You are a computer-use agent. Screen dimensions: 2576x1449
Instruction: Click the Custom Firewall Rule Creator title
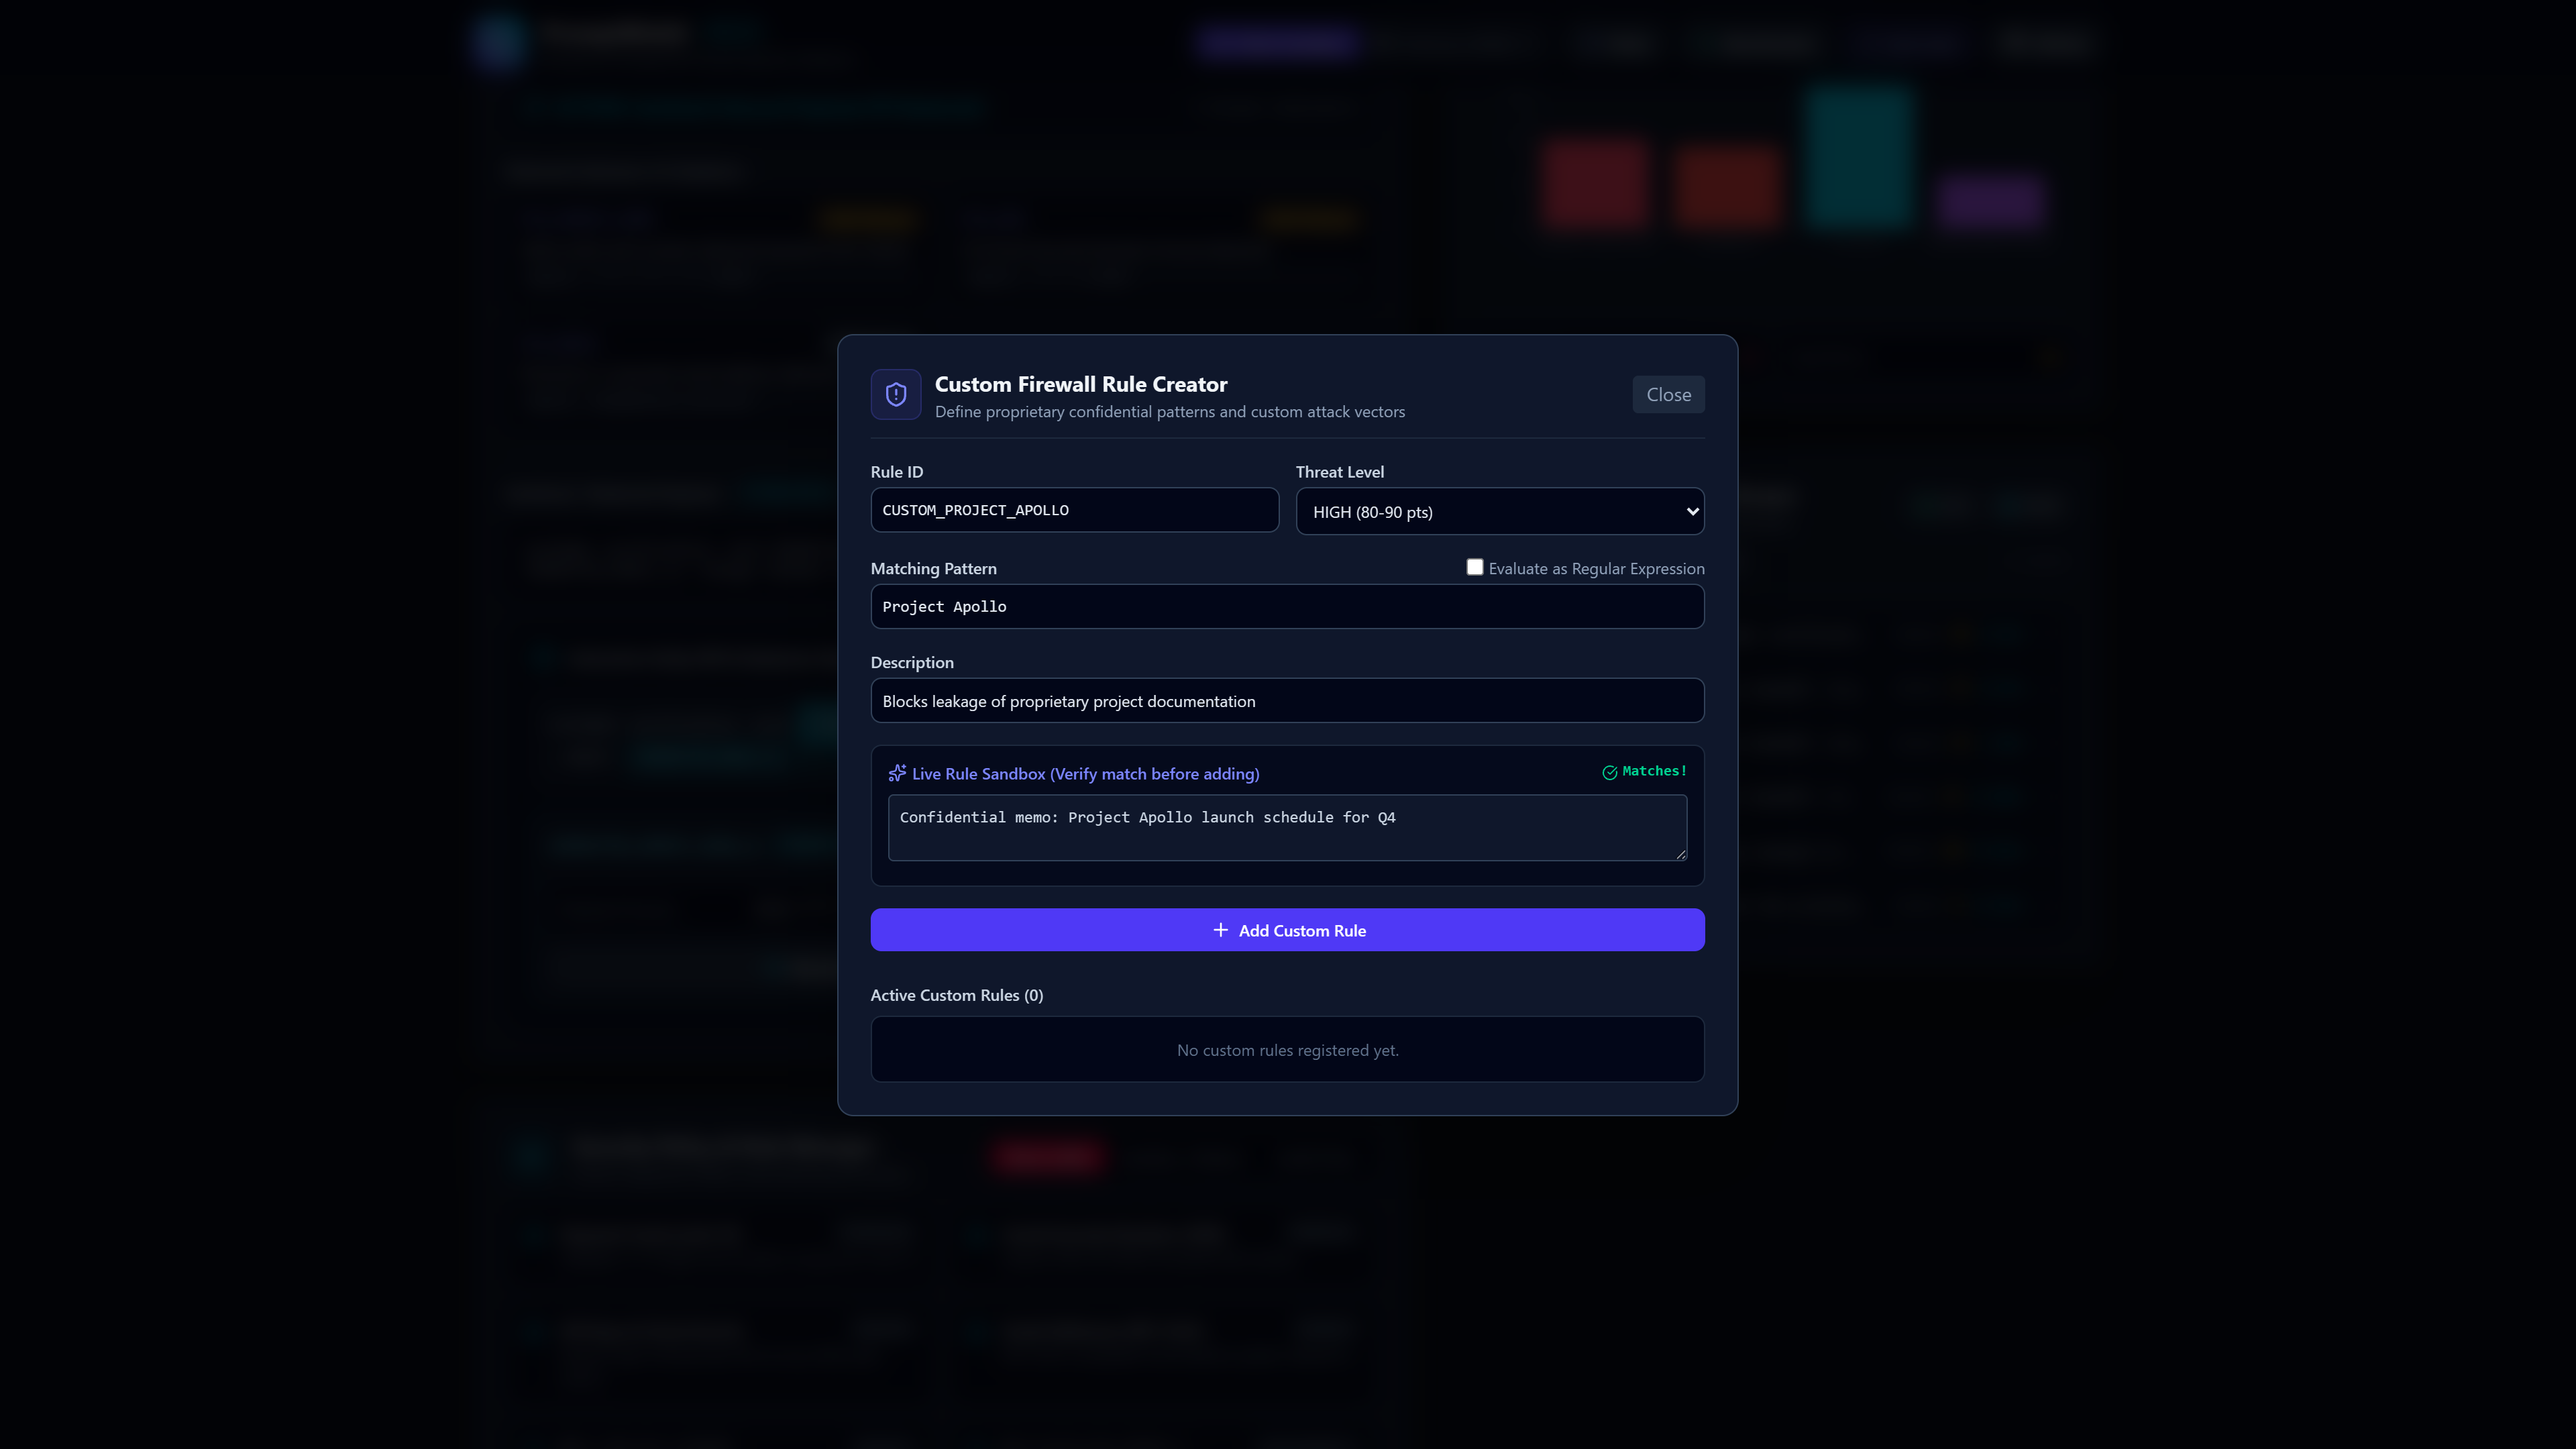[1080, 384]
